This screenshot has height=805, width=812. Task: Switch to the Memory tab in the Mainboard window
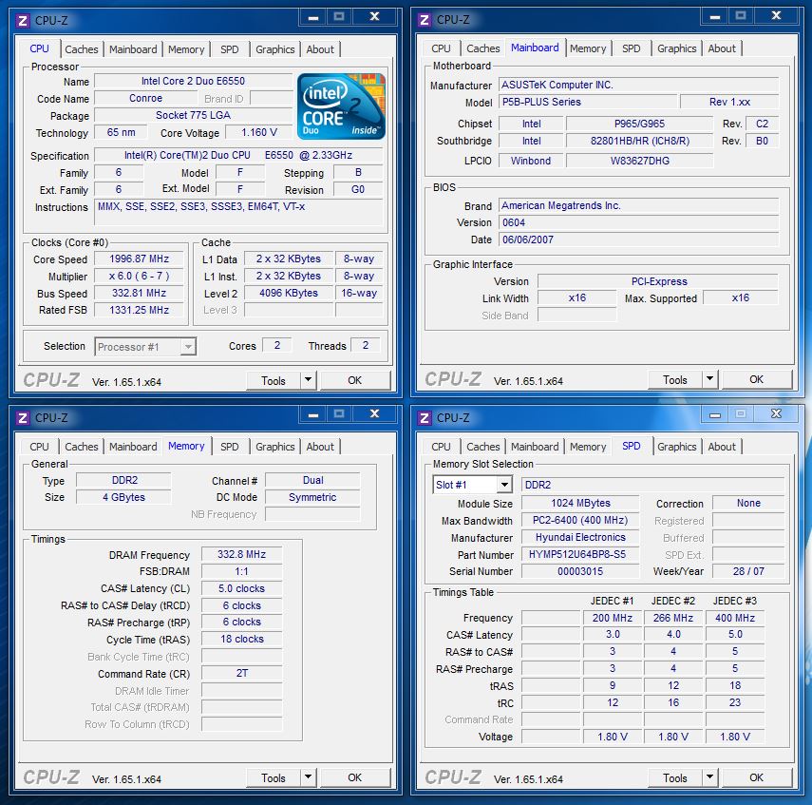click(588, 48)
